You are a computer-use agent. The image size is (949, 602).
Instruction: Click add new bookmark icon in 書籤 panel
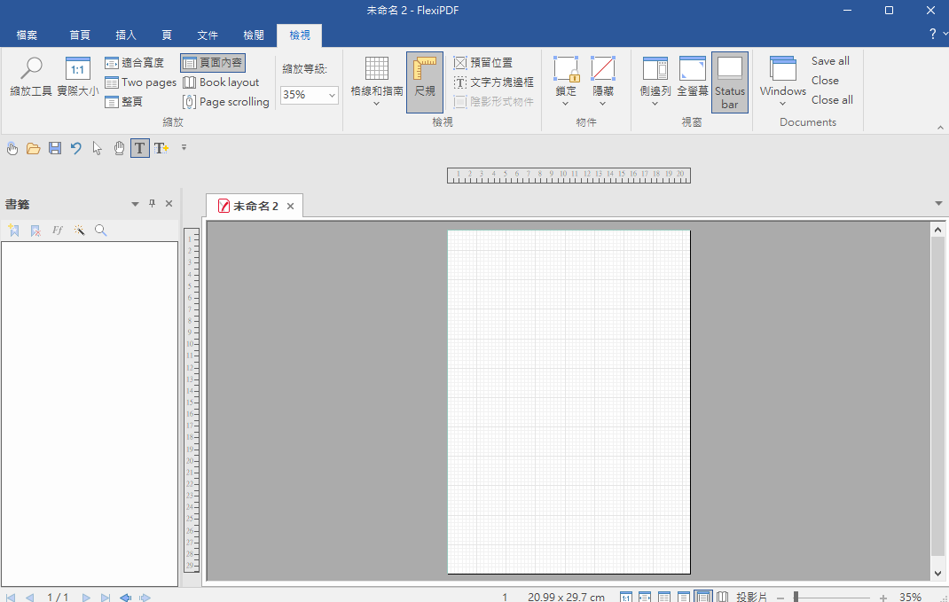coord(13,231)
